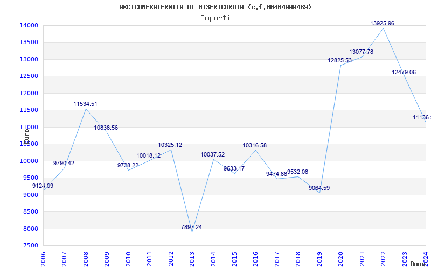Click the data label 10325.12
The height and width of the screenshot is (269, 431).
tap(170, 145)
